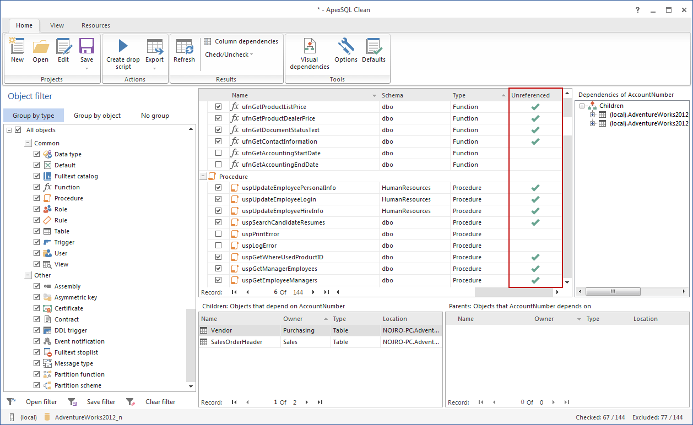Open the Check/Uncheck dropdown
This screenshot has width=693, height=425.
[228, 55]
